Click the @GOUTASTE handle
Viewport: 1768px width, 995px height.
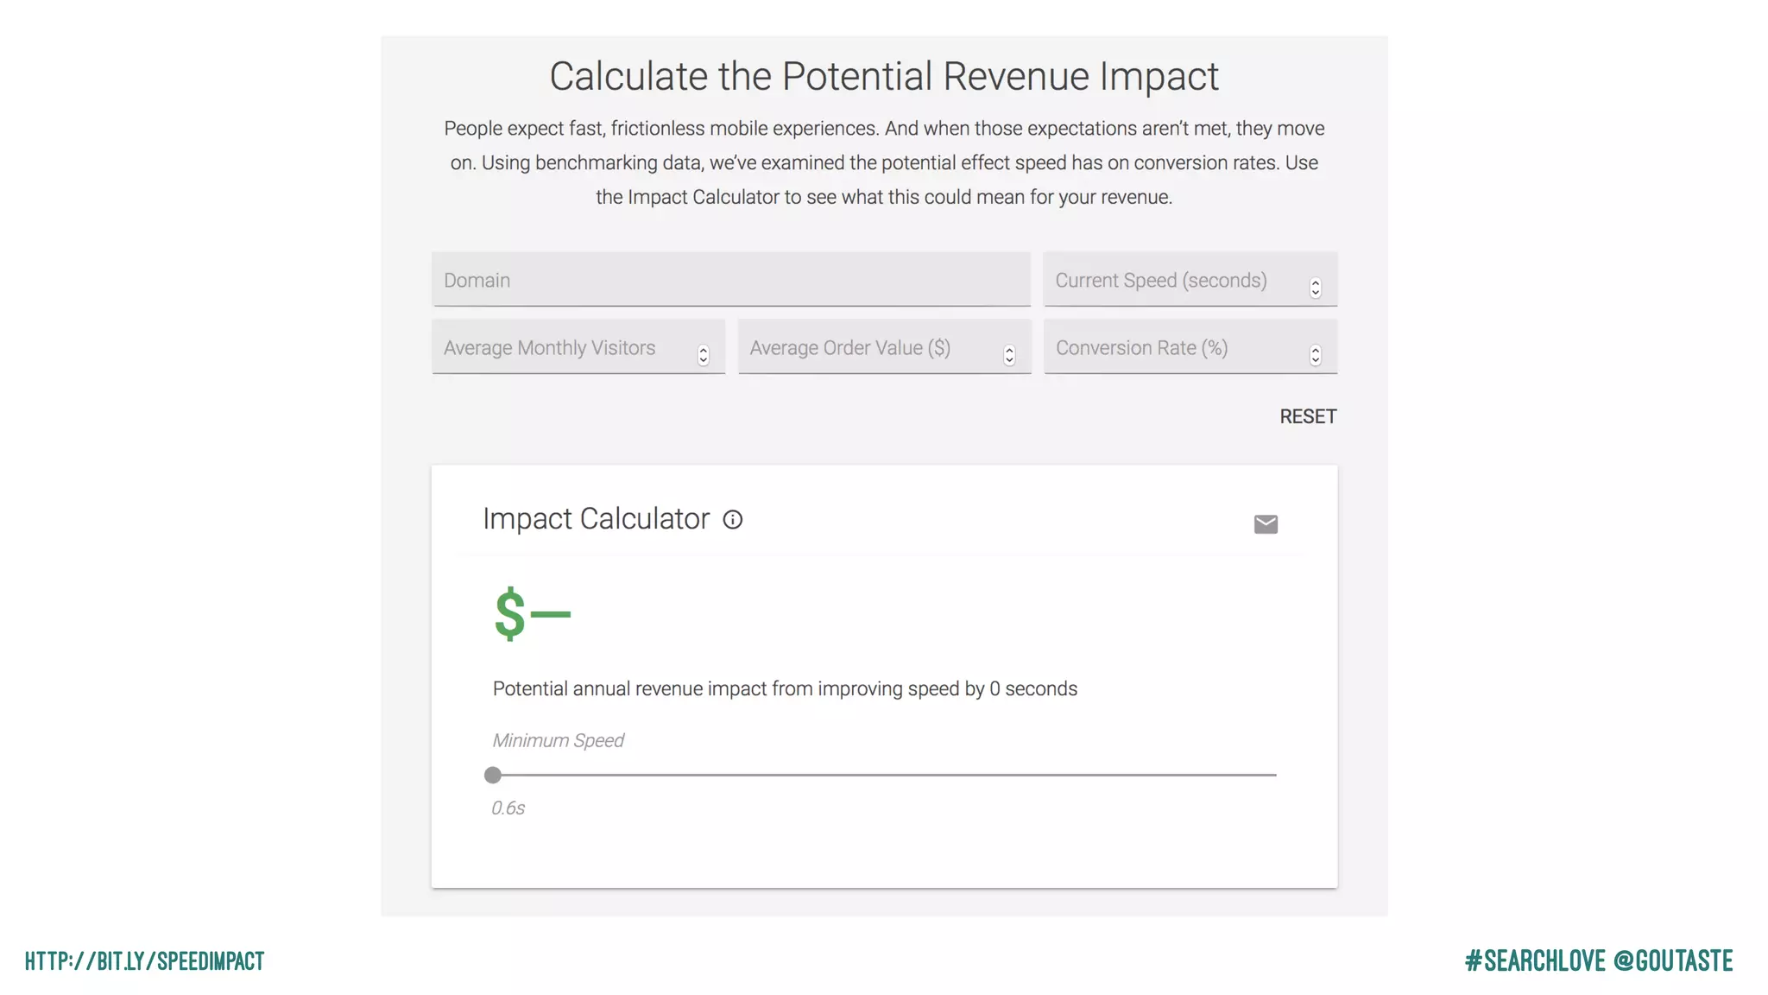pos(1673,960)
